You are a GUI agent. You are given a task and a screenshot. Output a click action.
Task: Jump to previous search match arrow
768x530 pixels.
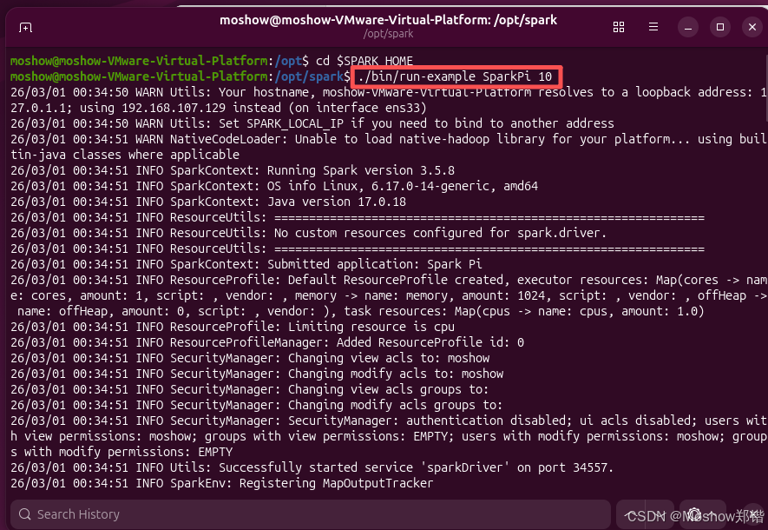pos(631,514)
